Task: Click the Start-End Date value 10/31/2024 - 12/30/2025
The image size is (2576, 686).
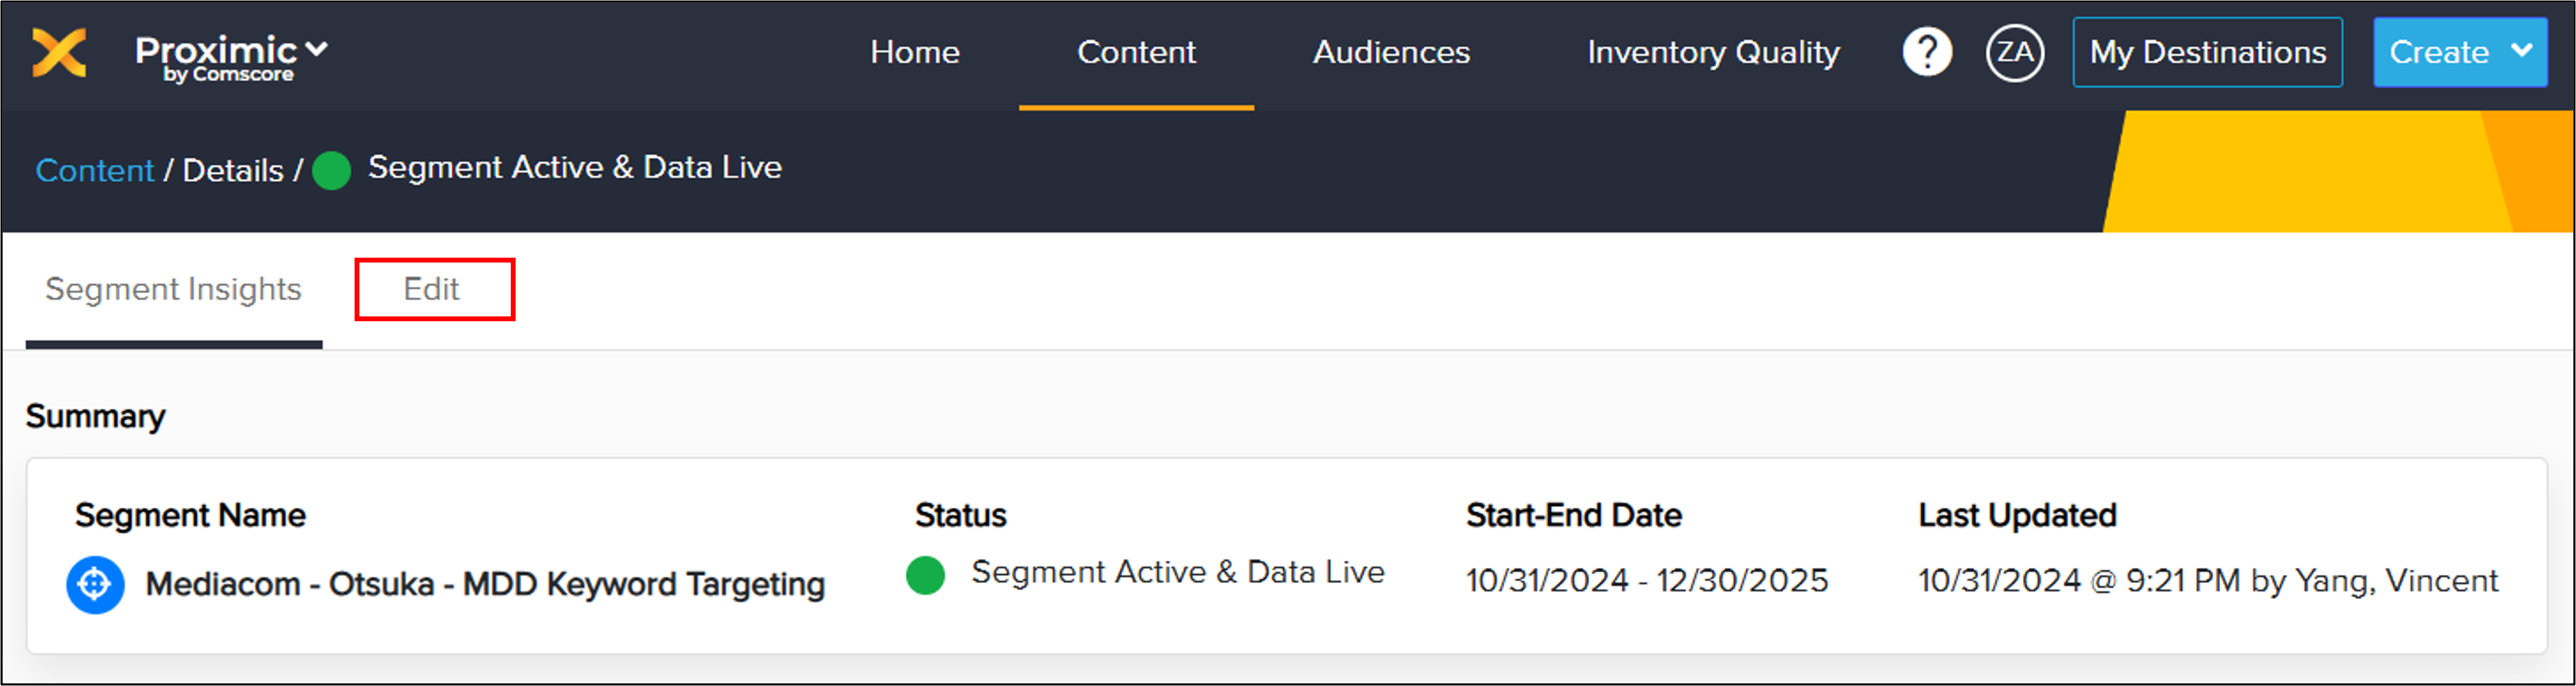Action: pyautogui.click(x=1646, y=581)
